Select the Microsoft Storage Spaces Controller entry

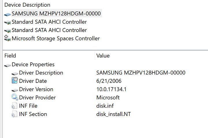(x=55, y=38)
